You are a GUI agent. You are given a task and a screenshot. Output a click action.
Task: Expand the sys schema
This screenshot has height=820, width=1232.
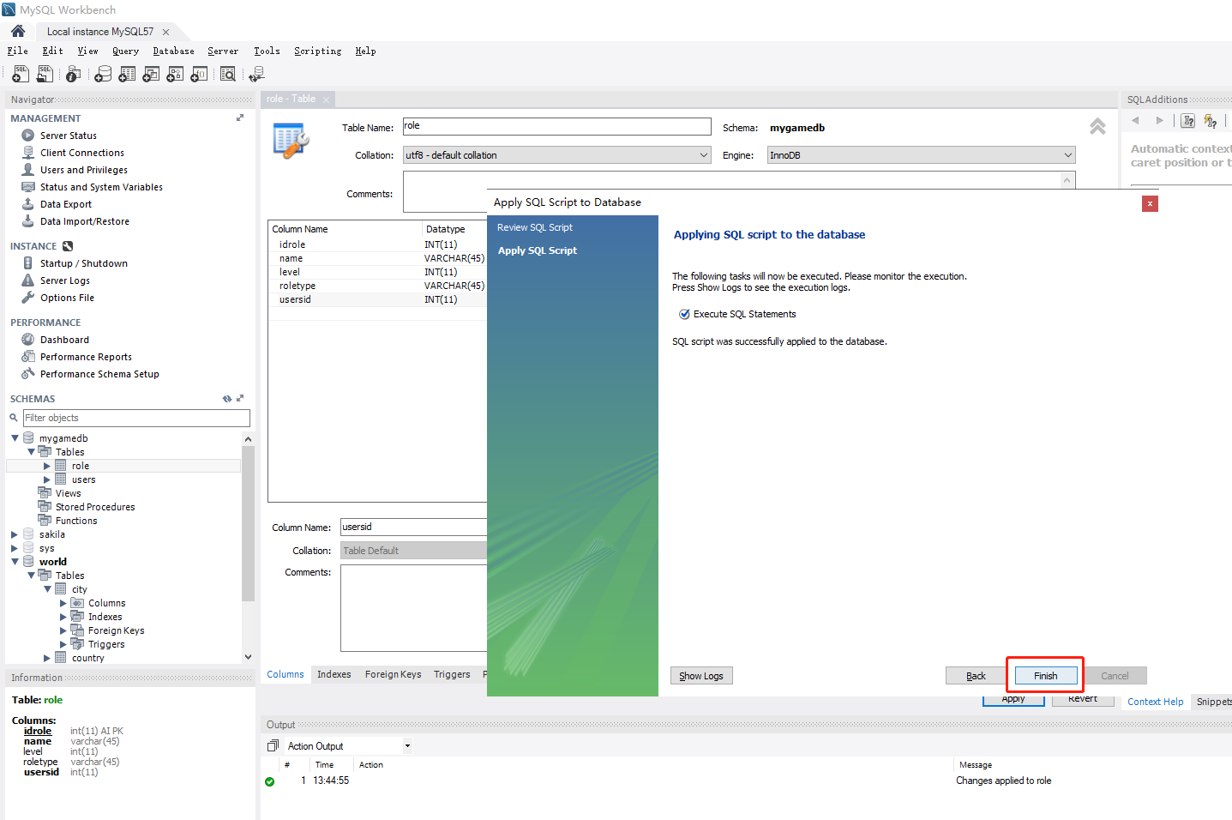15,548
